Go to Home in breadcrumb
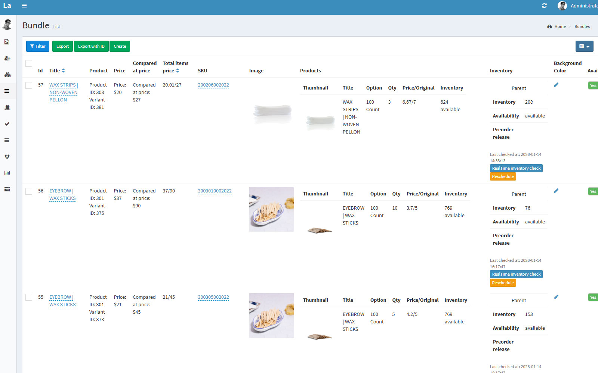 pos(560,26)
